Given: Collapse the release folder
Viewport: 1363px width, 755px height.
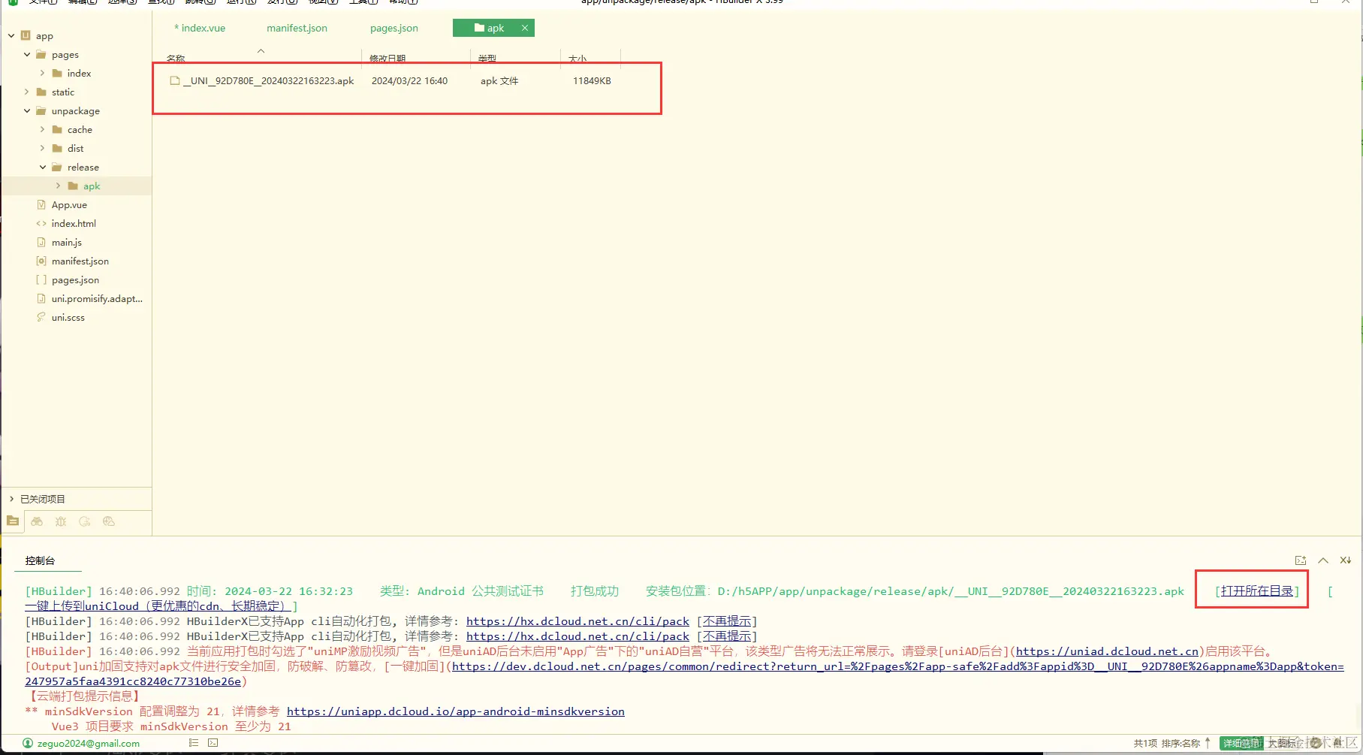Looking at the screenshot, I should tap(43, 167).
